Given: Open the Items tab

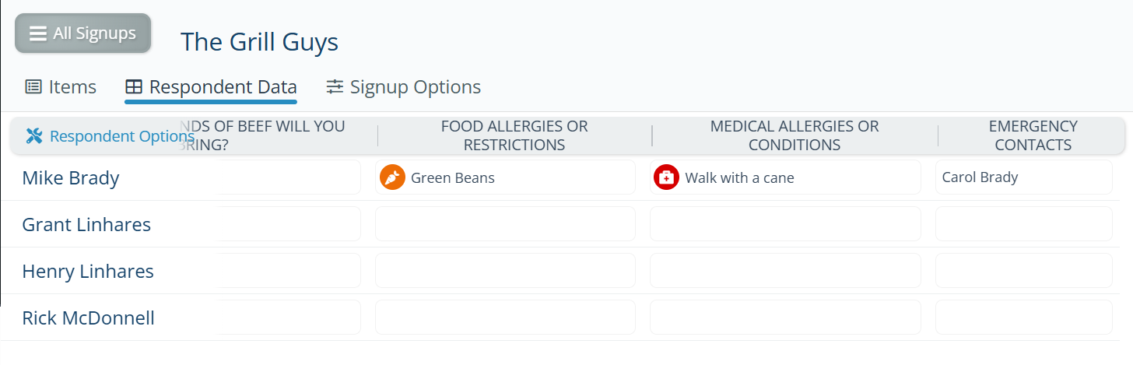Looking at the screenshot, I should click(x=72, y=86).
